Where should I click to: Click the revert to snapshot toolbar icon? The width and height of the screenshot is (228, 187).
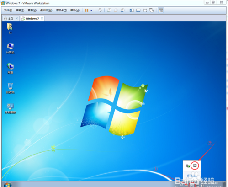pos(116,10)
